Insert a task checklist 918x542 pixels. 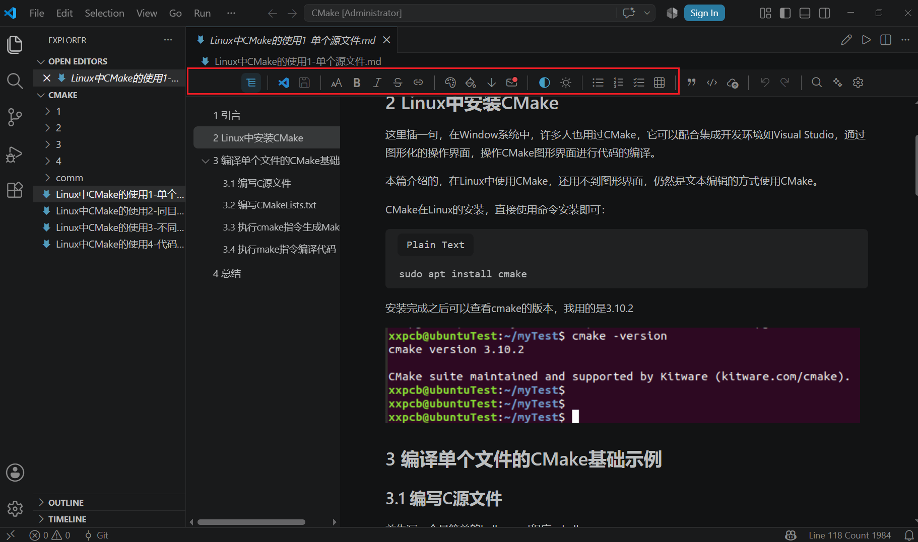tap(639, 83)
